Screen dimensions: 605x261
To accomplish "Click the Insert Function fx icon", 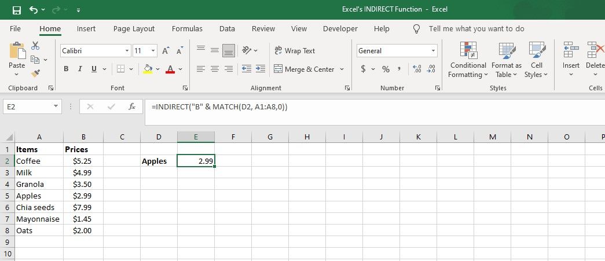I will click(132, 106).
